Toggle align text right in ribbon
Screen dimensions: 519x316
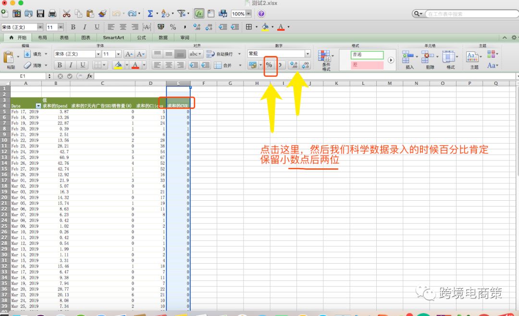[x=180, y=65]
